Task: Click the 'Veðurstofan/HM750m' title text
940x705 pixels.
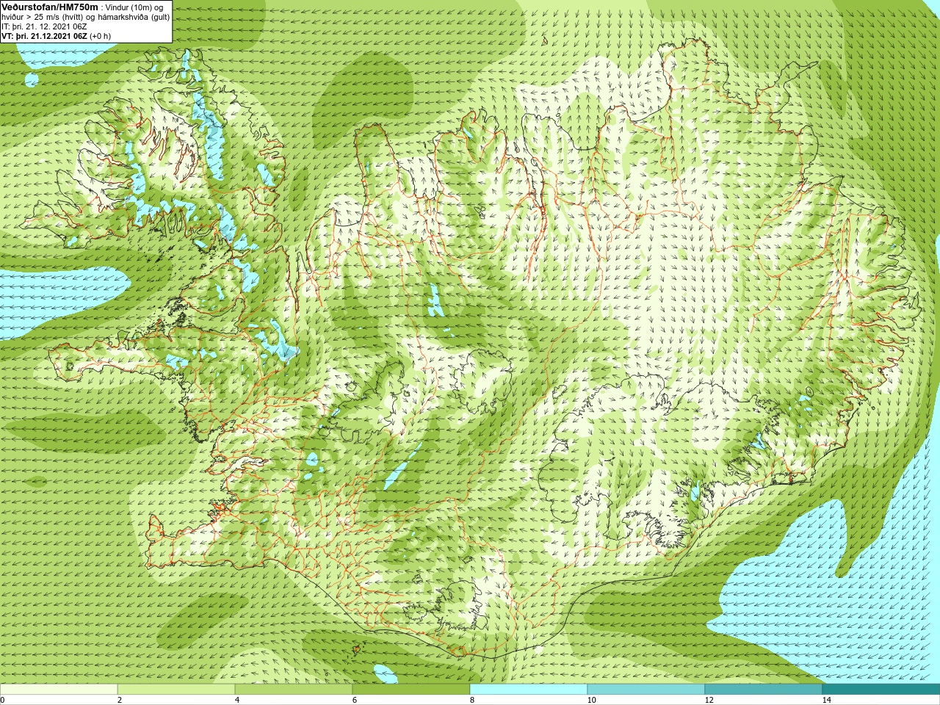Action: [x=50, y=7]
